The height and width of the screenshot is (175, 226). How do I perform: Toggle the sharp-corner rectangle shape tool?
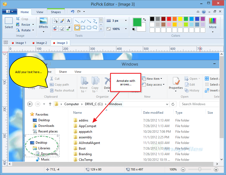[83, 28]
